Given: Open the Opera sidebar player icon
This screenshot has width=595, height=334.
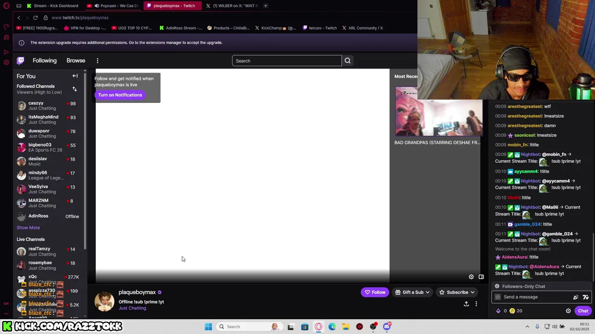Looking at the screenshot, I should pyautogui.click(x=7, y=52).
